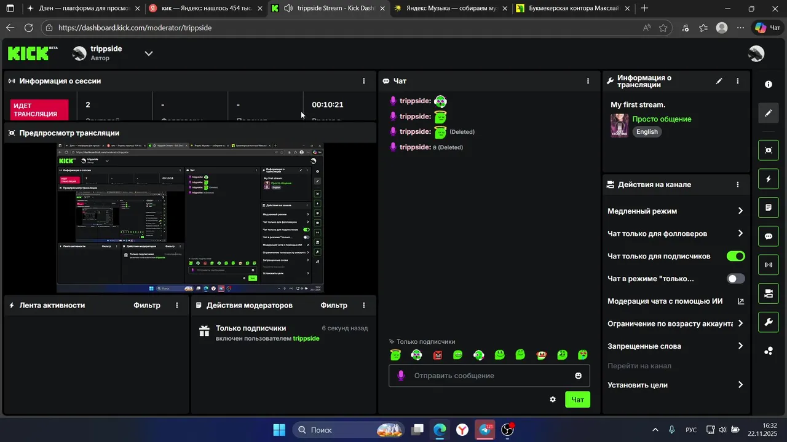Open Действия модераторов Фильтр
Viewport: 787px width, 442px height.
click(x=334, y=305)
